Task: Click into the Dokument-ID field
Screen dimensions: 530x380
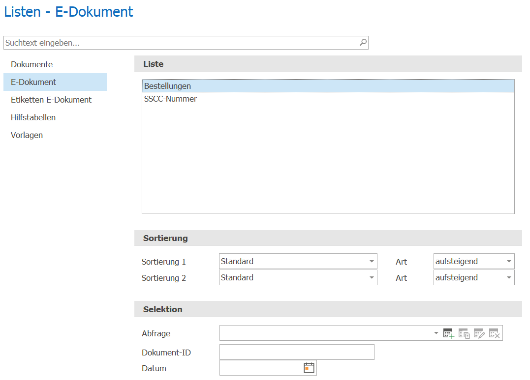Action: (297, 352)
